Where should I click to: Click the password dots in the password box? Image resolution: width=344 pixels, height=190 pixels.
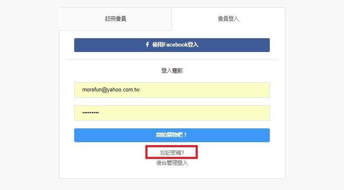pos(91,113)
